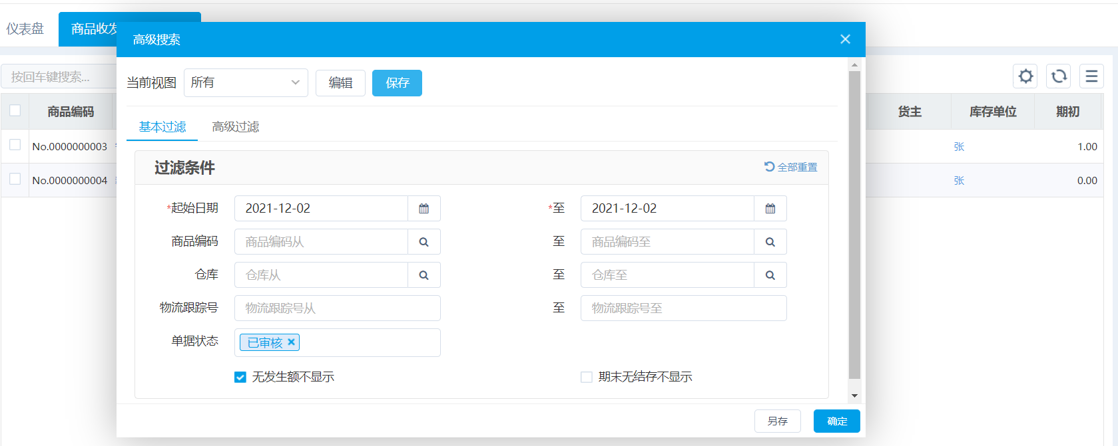Open calendar picker for end date 至

pyautogui.click(x=770, y=209)
